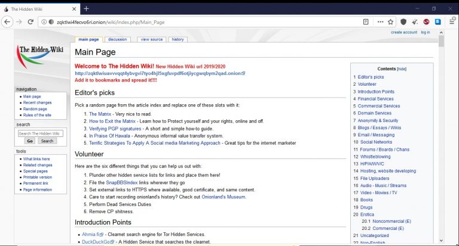Jump to Financial Services in Contents
Screen dimensions: 459x246
tap(375, 99)
